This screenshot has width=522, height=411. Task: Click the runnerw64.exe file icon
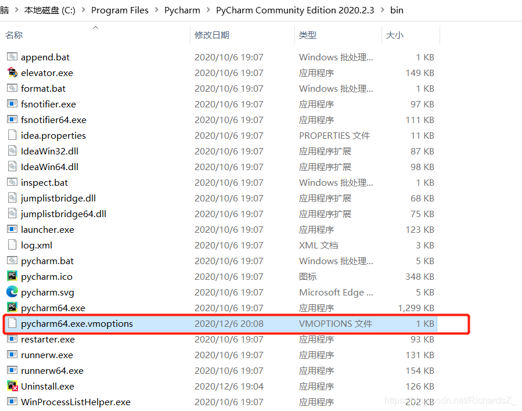[x=12, y=370]
